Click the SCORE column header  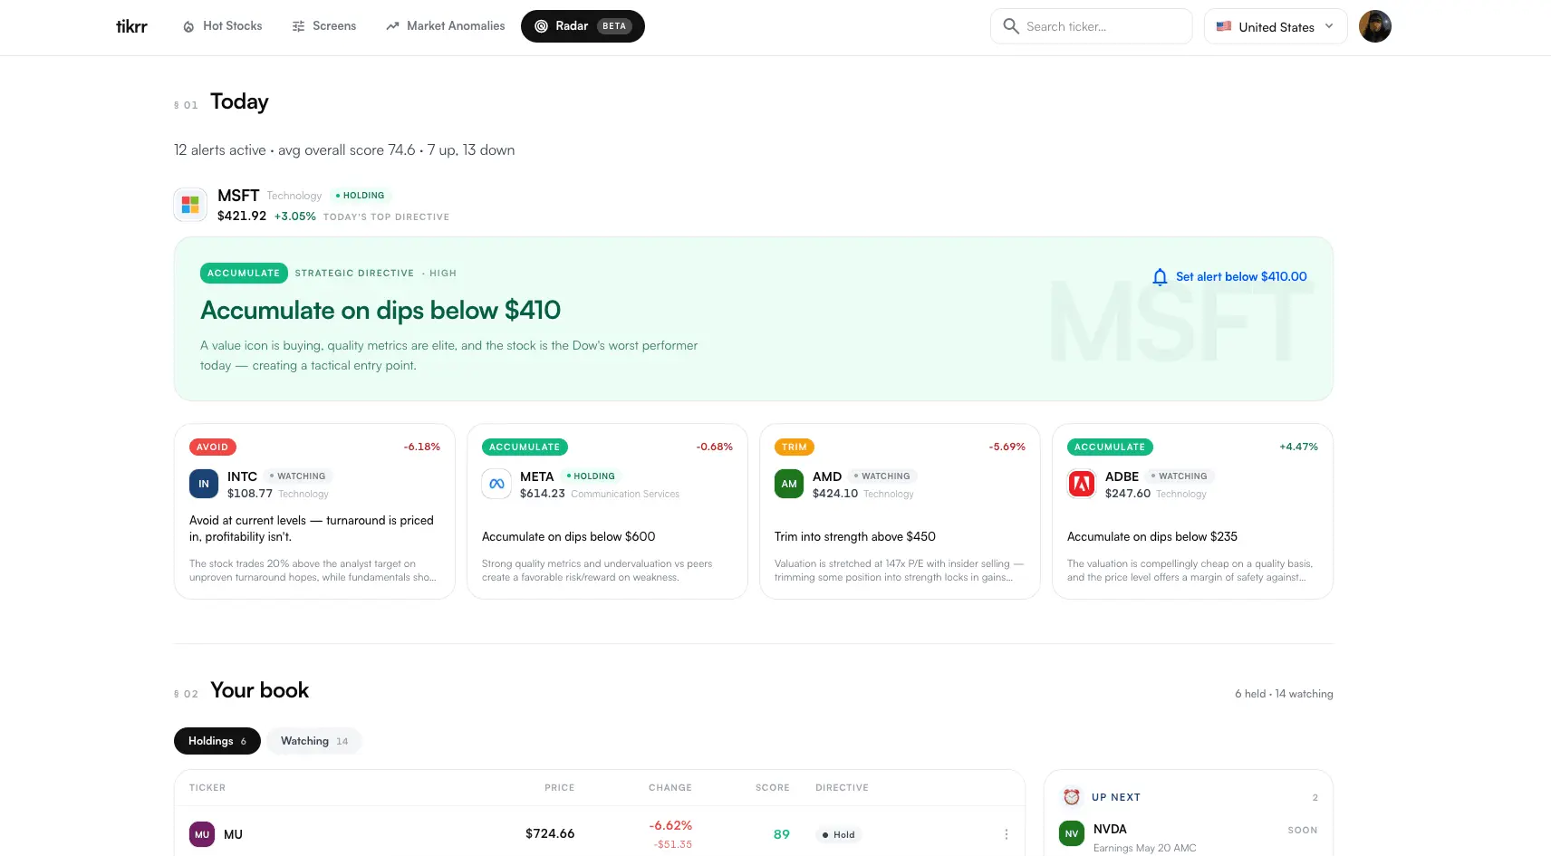point(773,788)
